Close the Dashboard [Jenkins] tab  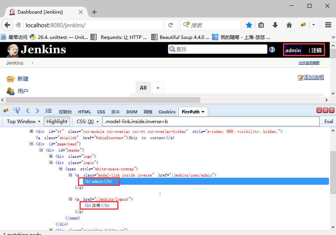(81, 12)
